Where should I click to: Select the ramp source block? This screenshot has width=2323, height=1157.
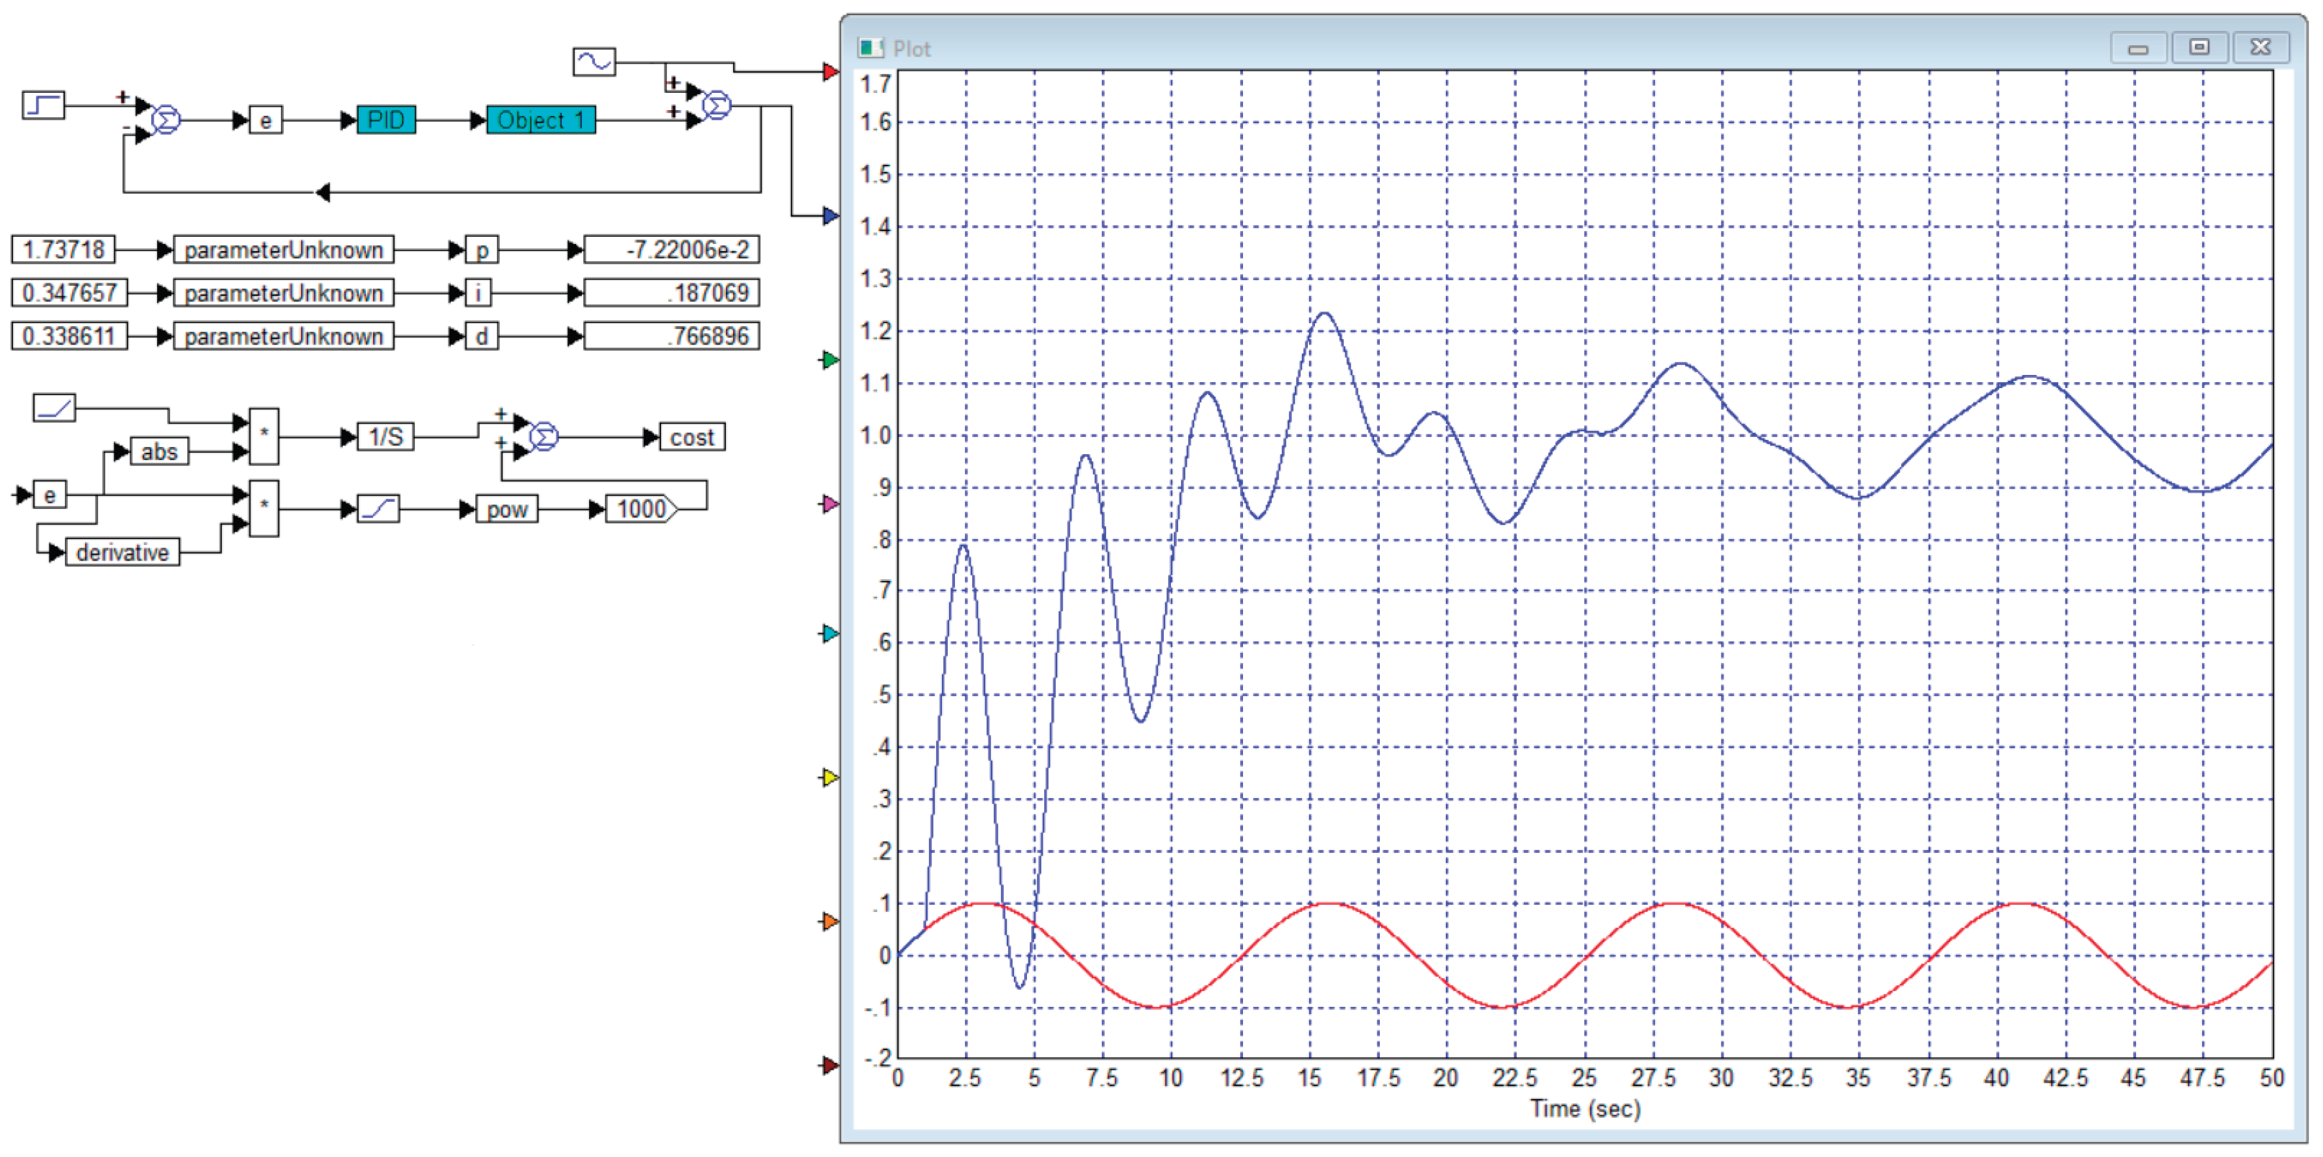[x=54, y=408]
